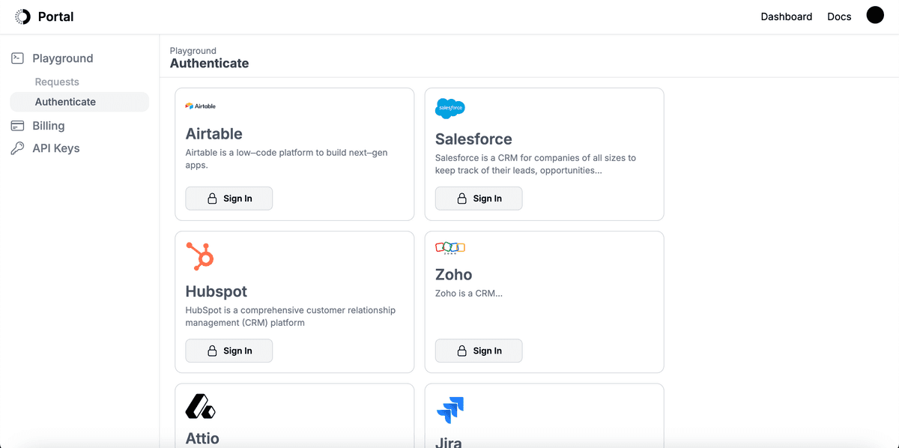The width and height of the screenshot is (899, 448).
Task: Click the key icon beside API Keys
Action: tap(16, 148)
